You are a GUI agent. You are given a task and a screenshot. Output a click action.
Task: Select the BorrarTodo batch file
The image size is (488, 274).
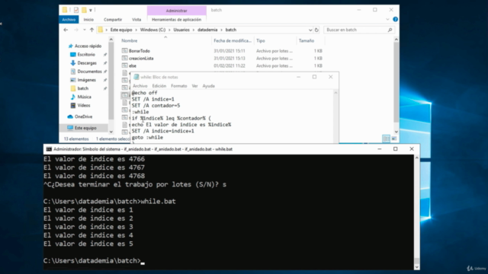[x=140, y=51]
